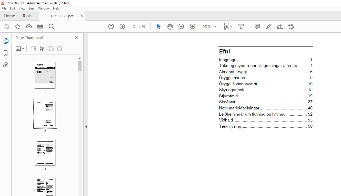This screenshot has width=341, height=196.
Task: Collapse the navigation pane arrow
Action: pyautogui.click(x=86, y=127)
